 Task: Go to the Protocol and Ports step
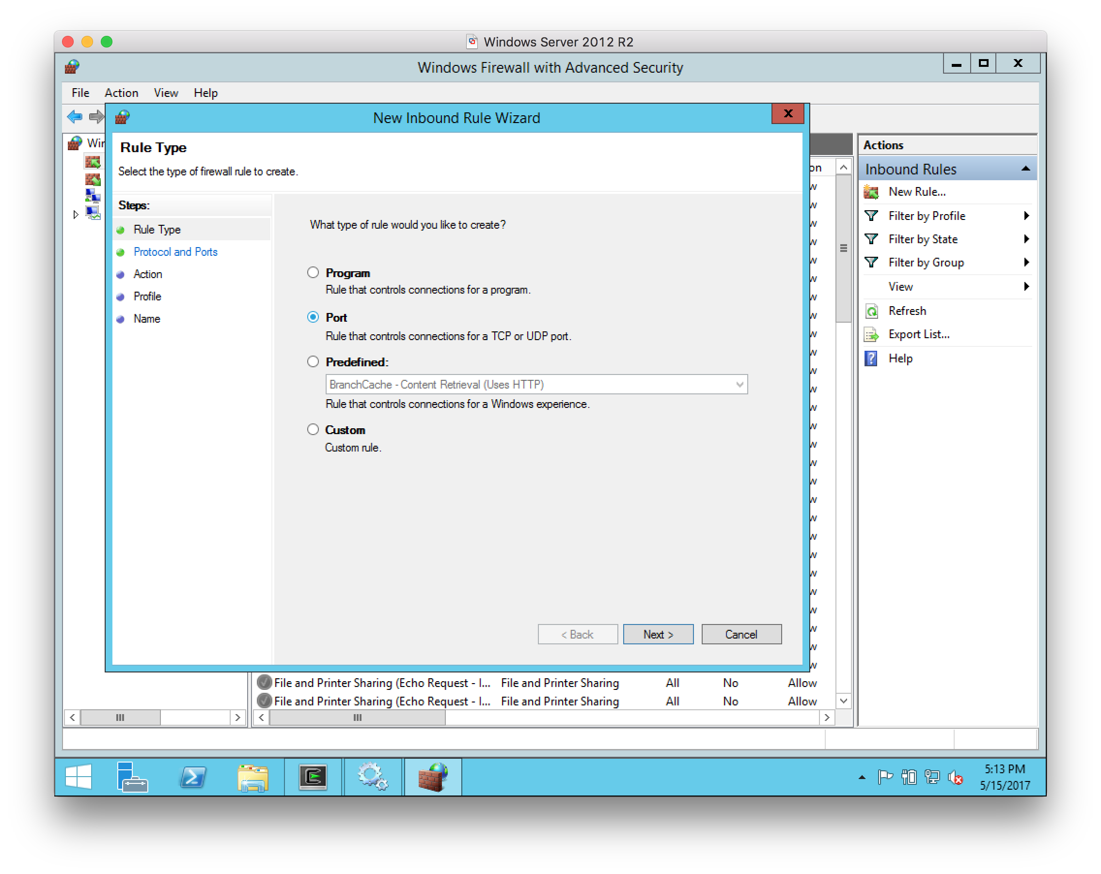175,251
